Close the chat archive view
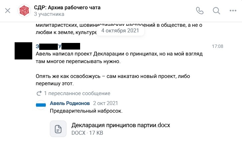242x143 pixels. pos(8,11)
